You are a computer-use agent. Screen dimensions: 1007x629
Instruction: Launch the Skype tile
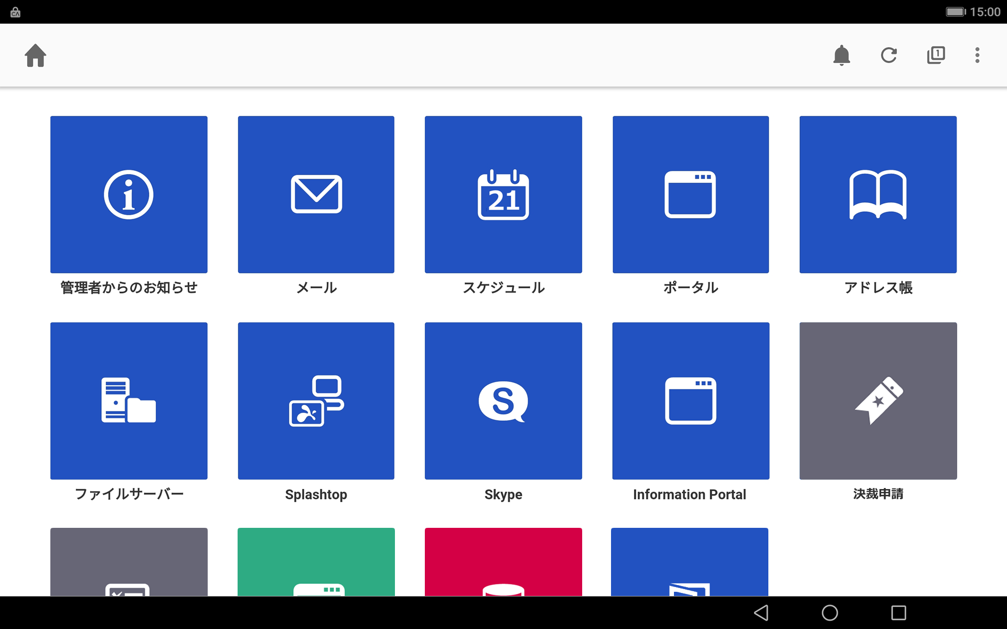point(504,401)
